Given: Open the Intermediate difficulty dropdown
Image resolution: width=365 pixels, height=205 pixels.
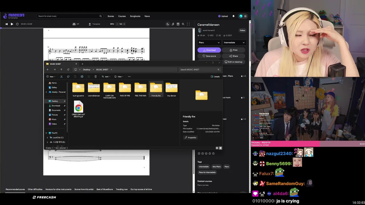Looking at the screenshot, I should tap(234, 42).
